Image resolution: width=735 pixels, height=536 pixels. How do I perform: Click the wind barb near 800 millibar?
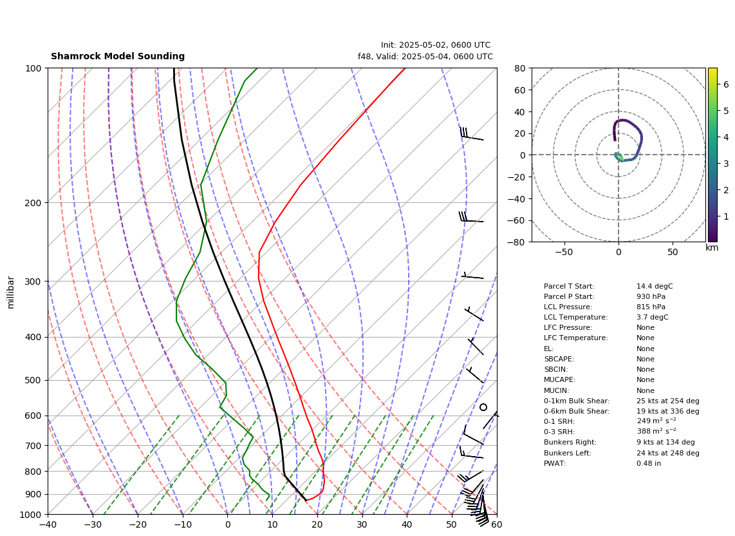click(470, 476)
